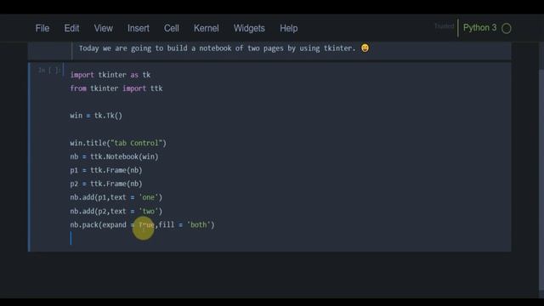
Task: Click the nb.add(p1,text = 'one') line
Action: click(116, 197)
